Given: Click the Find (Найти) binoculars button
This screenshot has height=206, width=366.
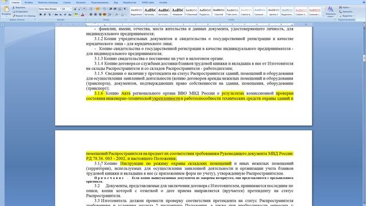Looking at the screenshot, I should click(344, 7).
